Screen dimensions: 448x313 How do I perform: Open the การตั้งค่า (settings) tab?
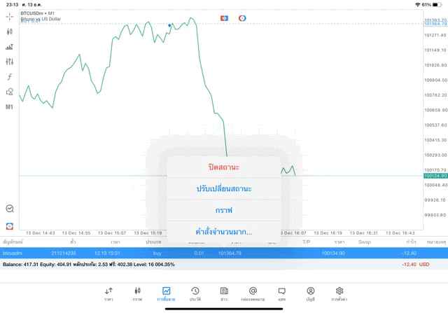[339, 293]
